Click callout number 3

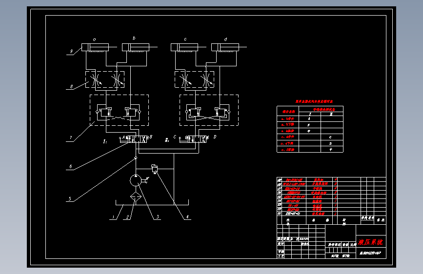click(158, 216)
